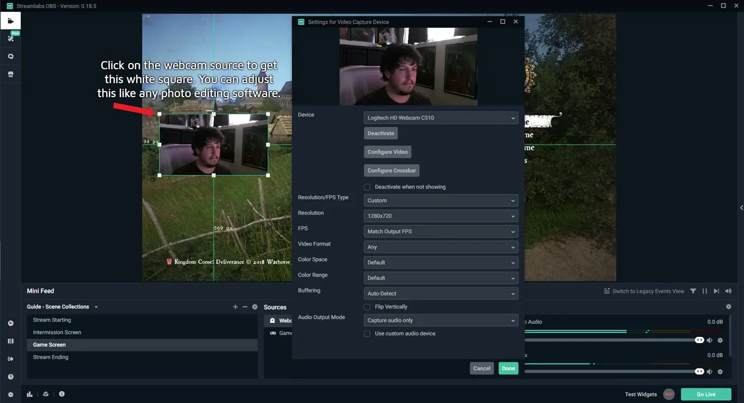Click Switch to Legacy Events View
This screenshot has width=744, height=403.
point(648,291)
